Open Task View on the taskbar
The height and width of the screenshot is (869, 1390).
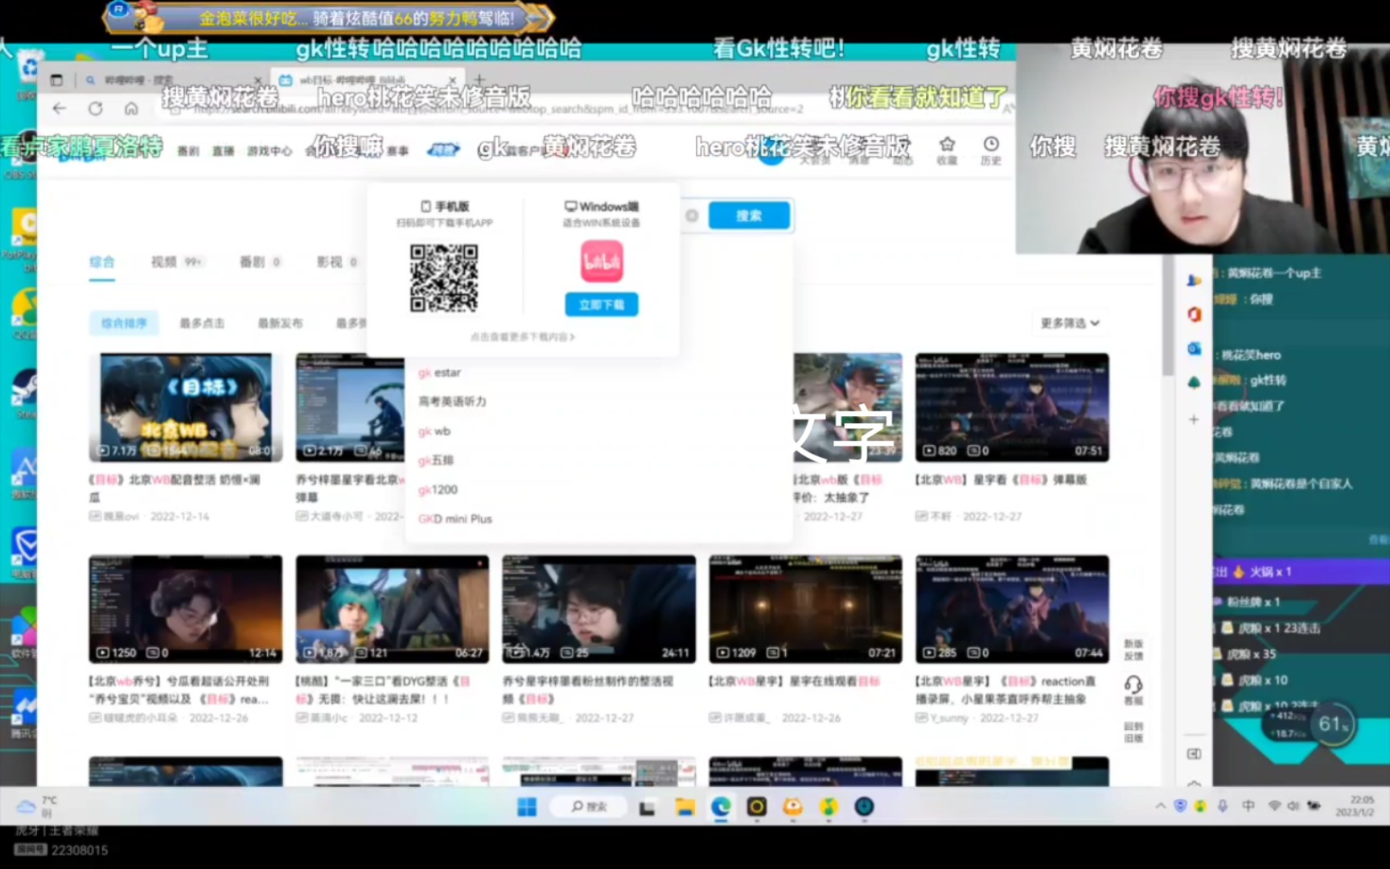coord(647,807)
